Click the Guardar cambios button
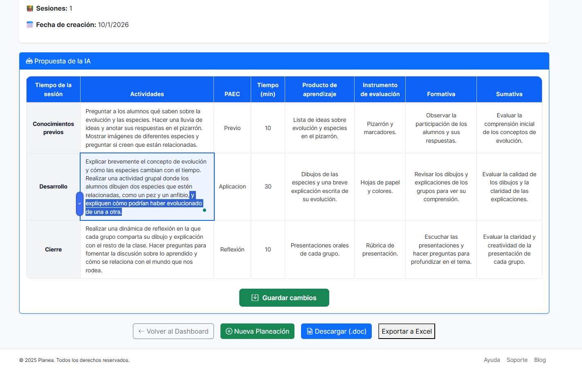This screenshot has height=368, width=582. (x=284, y=298)
